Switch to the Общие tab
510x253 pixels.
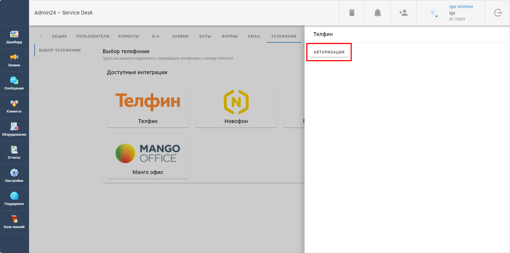[59, 36]
